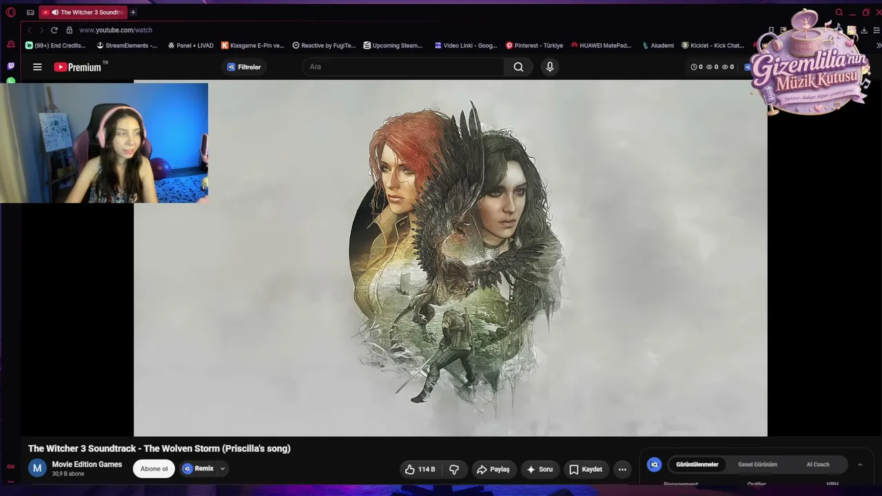Open the Klasgame E-Pin bookmark

click(x=252, y=45)
